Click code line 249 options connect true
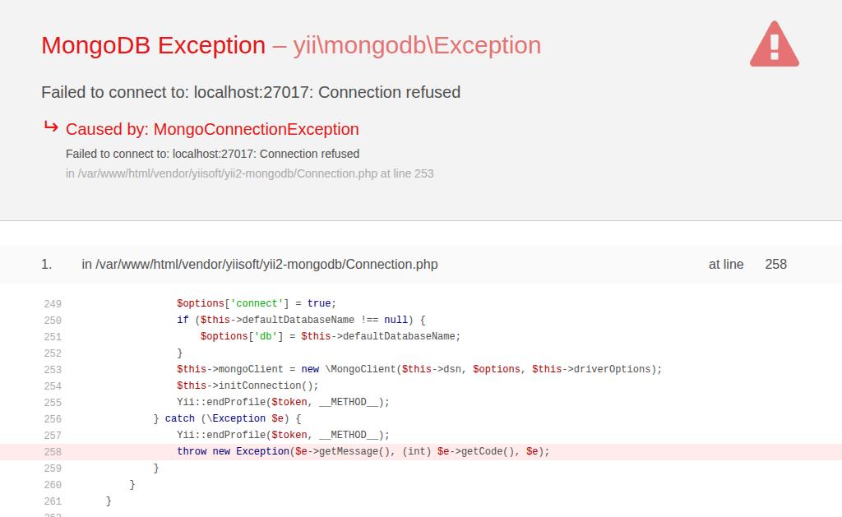This screenshot has width=842, height=517. (x=257, y=303)
